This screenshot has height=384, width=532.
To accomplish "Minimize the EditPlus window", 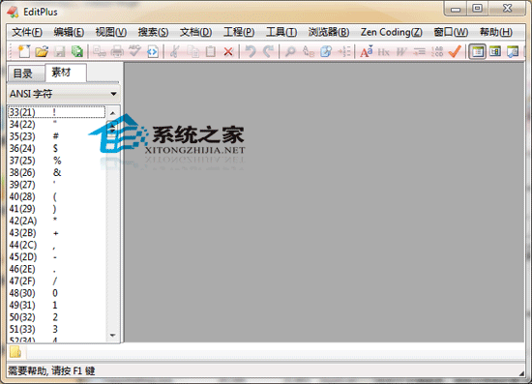I will (456, 9).
